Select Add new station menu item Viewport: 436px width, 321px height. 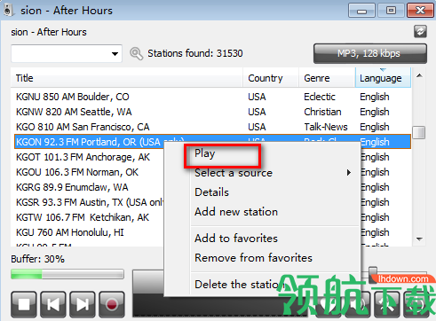[236, 212]
